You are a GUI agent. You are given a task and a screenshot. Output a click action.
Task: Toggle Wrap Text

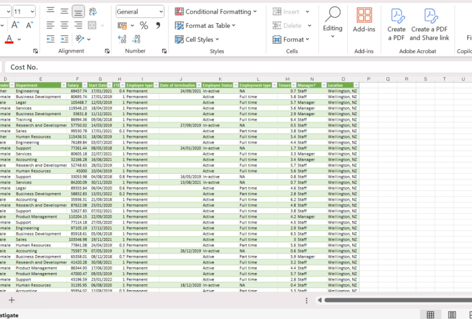coord(92,11)
